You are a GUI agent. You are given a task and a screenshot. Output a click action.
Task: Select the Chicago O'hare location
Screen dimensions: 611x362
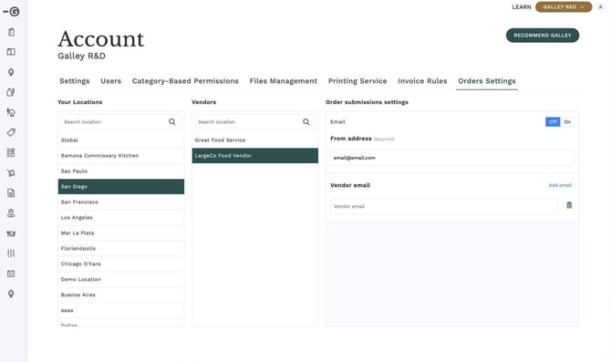pyautogui.click(x=120, y=264)
